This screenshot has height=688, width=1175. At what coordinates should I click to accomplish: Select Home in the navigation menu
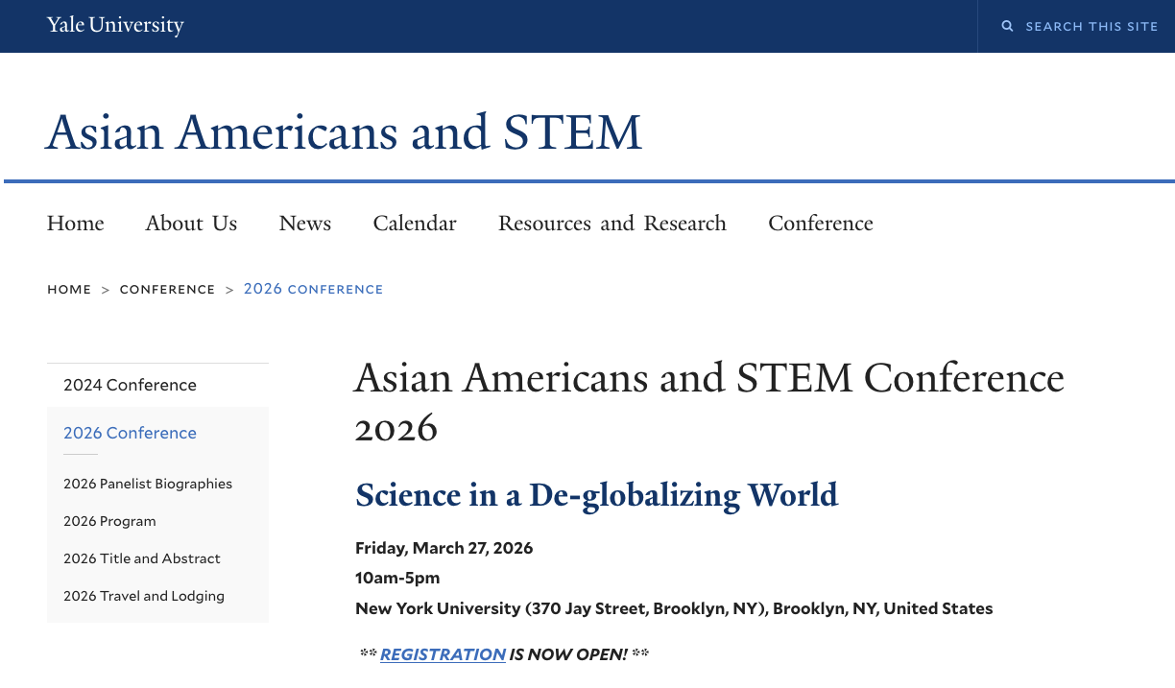click(x=75, y=223)
